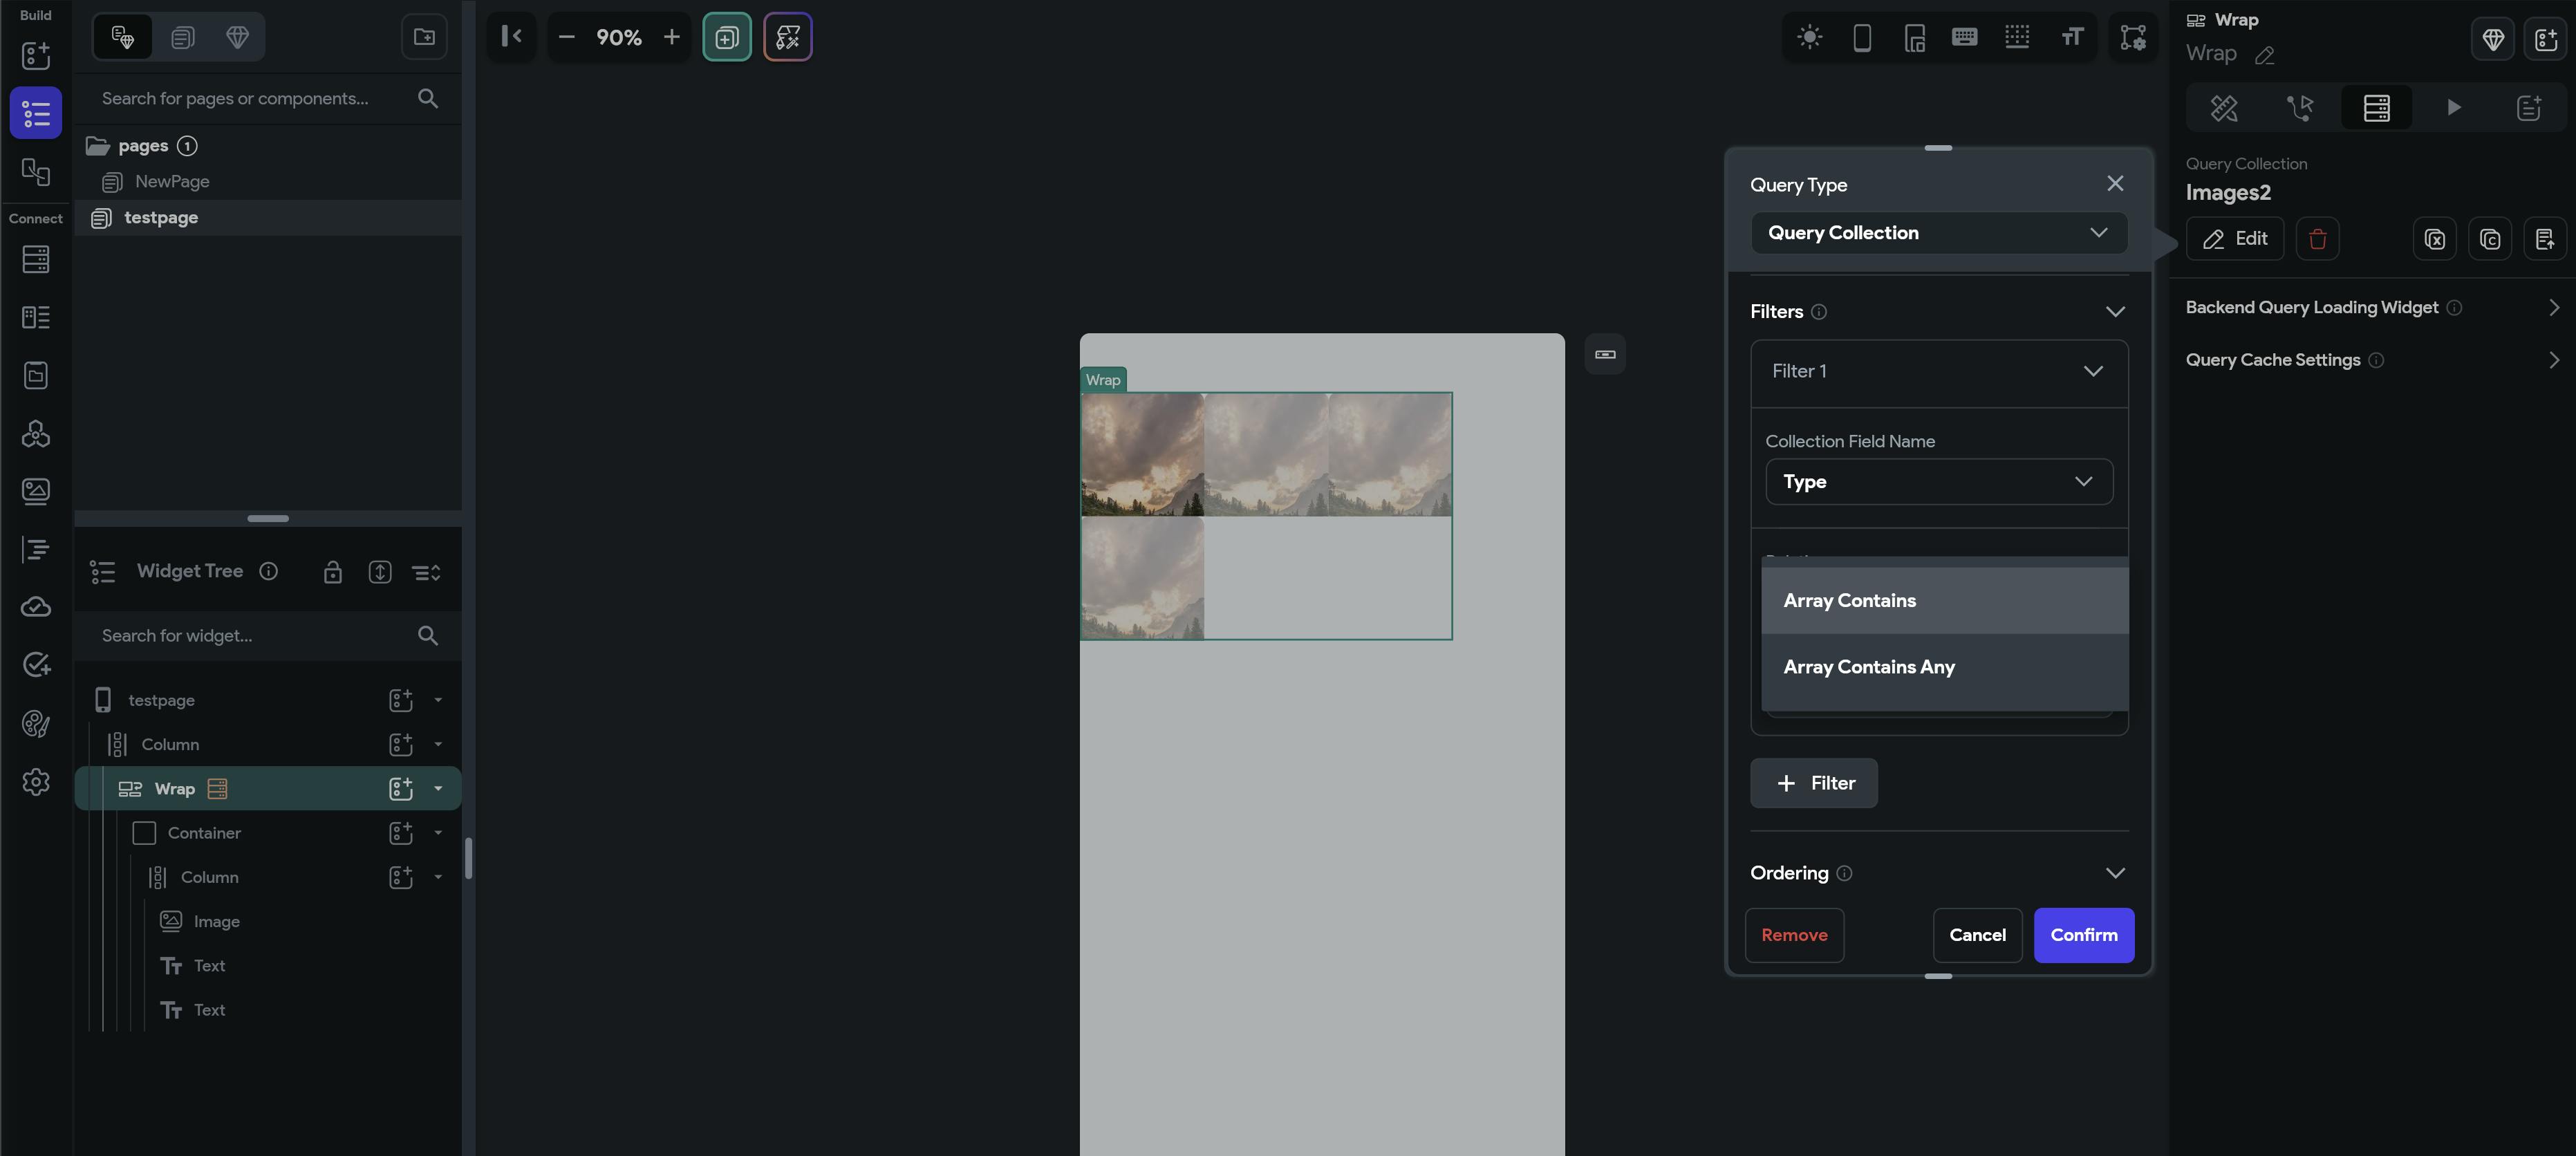Collapse the Filters section
This screenshot has height=1156, width=2576.
click(x=2114, y=312)
